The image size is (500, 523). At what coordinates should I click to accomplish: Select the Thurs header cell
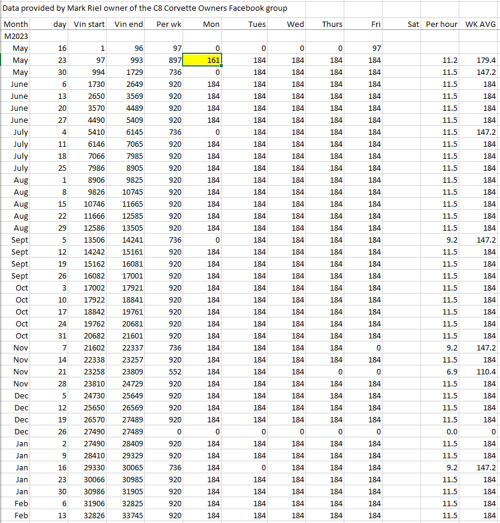[x=332, y=24]
